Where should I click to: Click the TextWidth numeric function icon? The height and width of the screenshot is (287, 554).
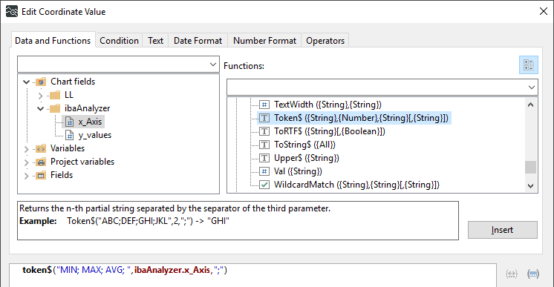[264, 105]
